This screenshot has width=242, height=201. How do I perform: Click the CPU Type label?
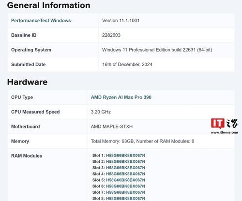coord(22,97)
